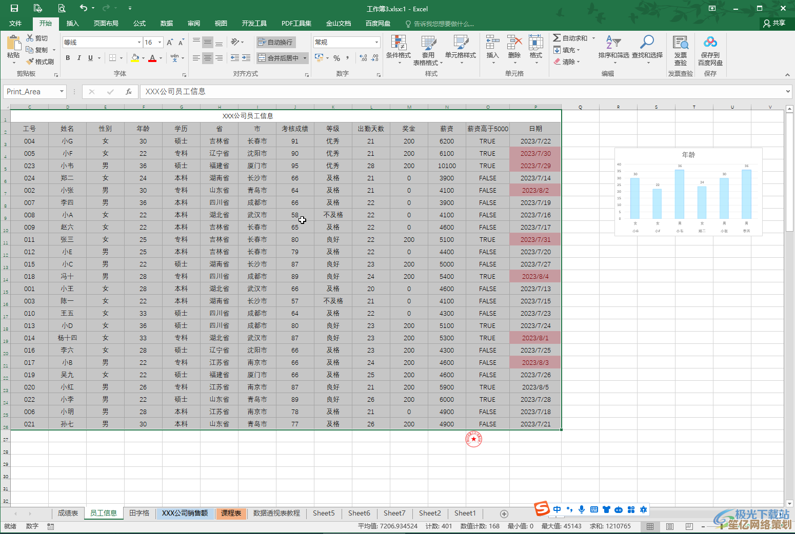Viewport: 795px width, 534px height.
Task: Apply the red font color swatch
Action: click(152, 58)
